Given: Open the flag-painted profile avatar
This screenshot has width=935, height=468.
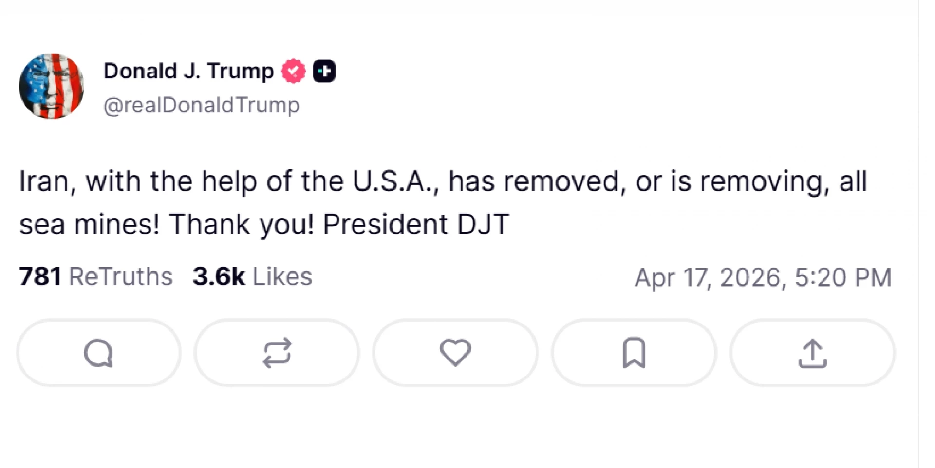Looking at the screenshot, I should [52, 86].
